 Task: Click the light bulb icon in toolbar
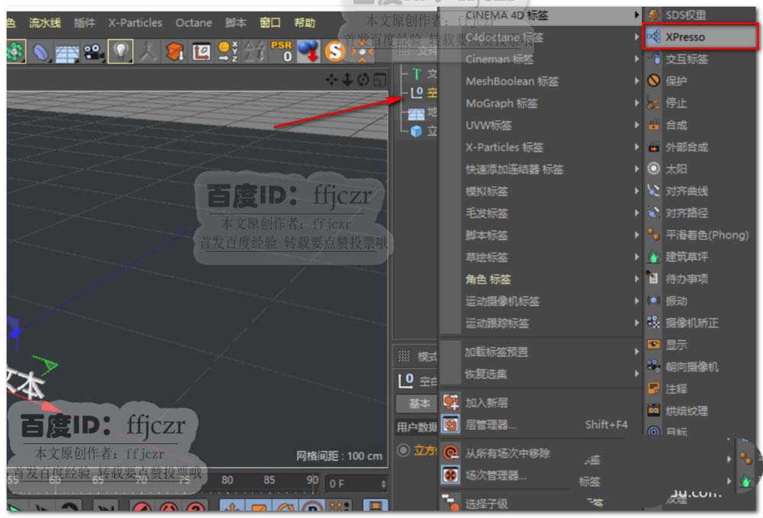[x=121, y=51]
